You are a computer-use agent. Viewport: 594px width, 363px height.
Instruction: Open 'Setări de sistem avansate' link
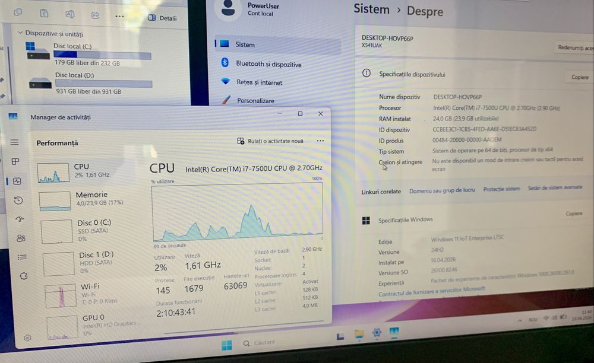(555, 187)
